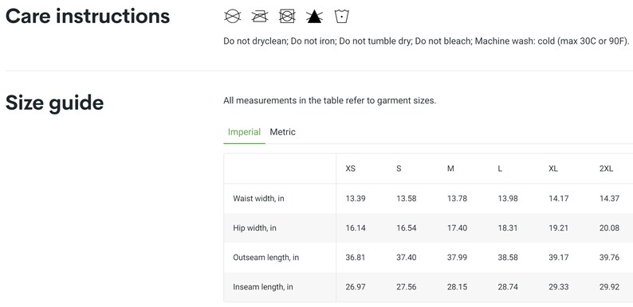633x307 pixels.
Task: Select the 28.15 inseam length value
Action: [x=457, y=287]
